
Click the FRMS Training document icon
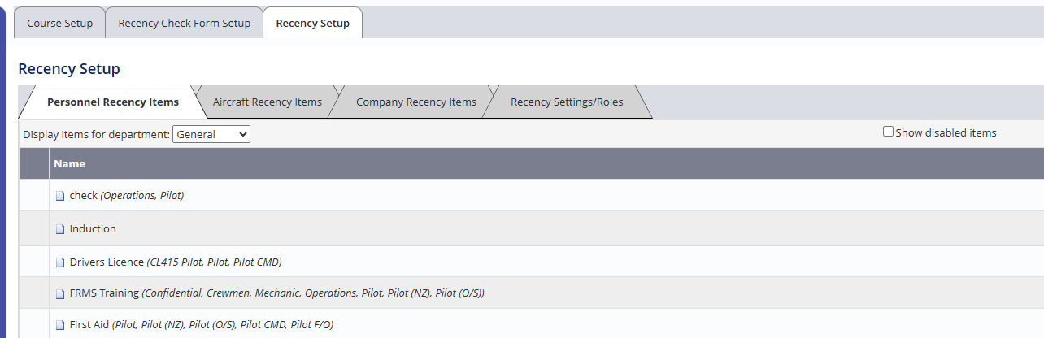pyautogui.click(x=59, y=293)
